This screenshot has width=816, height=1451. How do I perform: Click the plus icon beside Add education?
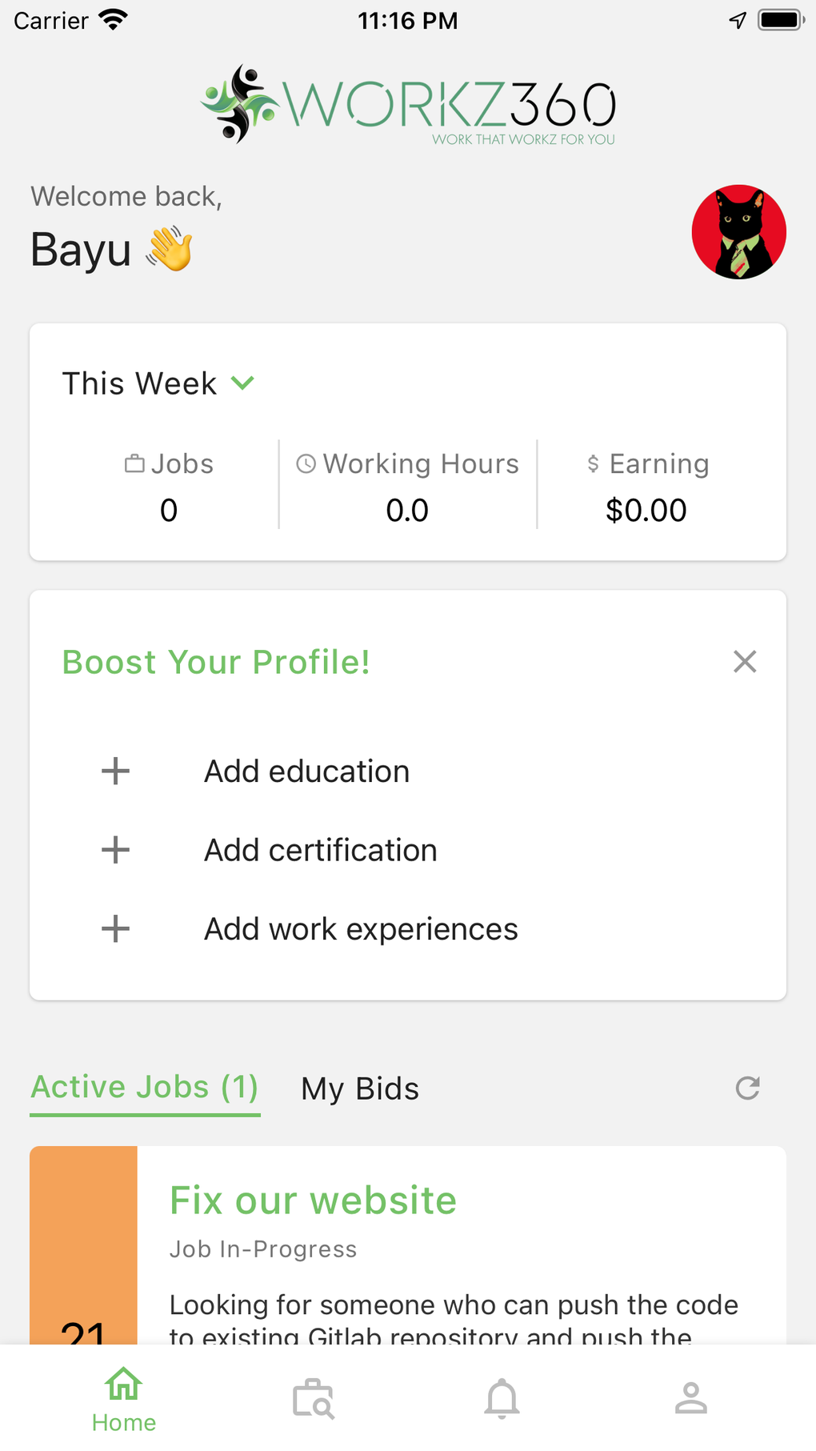116,772
